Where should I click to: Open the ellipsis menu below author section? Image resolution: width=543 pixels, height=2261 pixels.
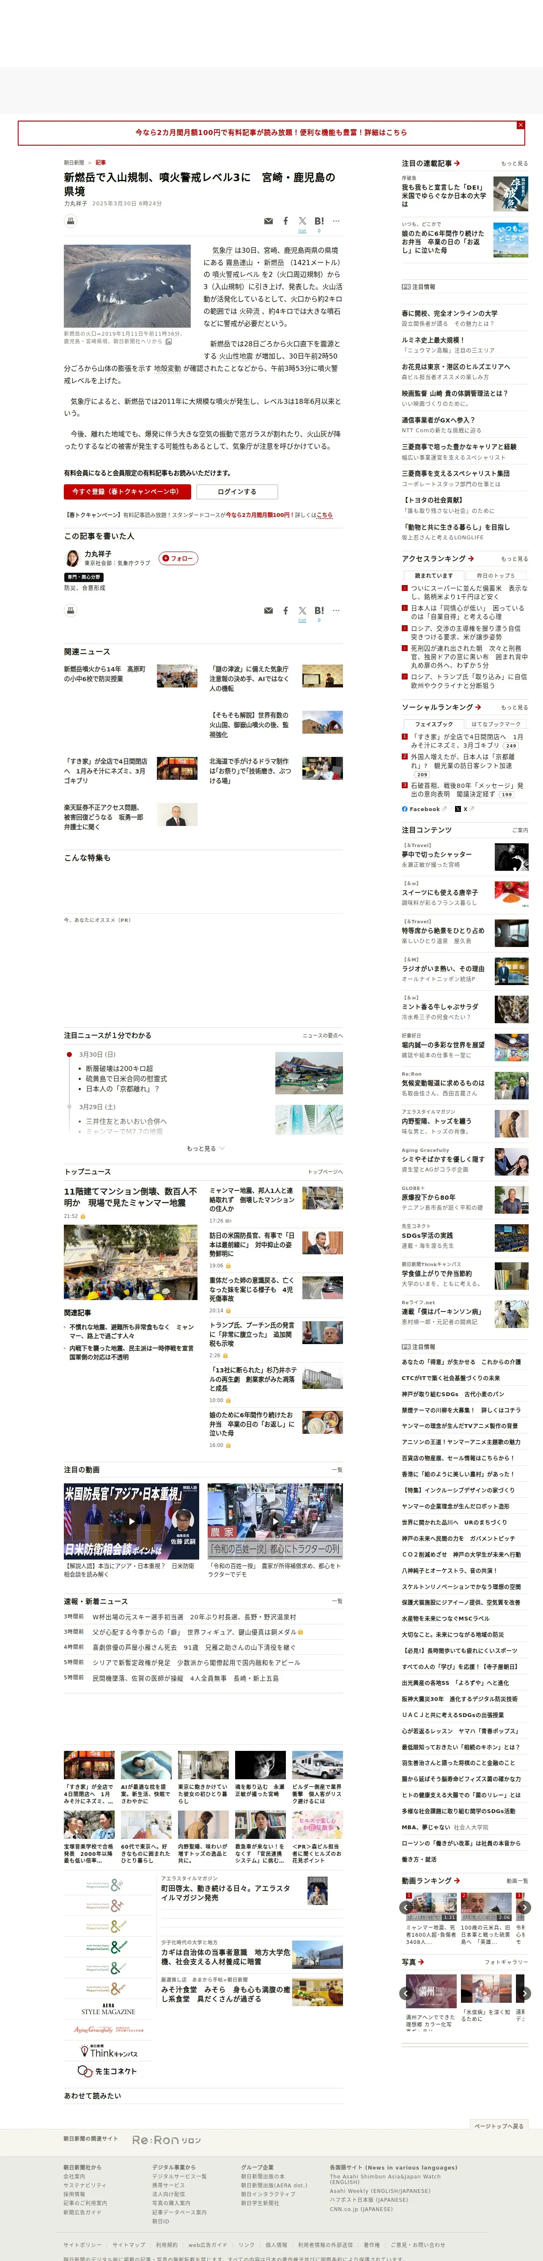click(x=336, y=611)
